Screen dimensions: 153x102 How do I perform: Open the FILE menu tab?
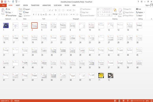tap(3, 5)
